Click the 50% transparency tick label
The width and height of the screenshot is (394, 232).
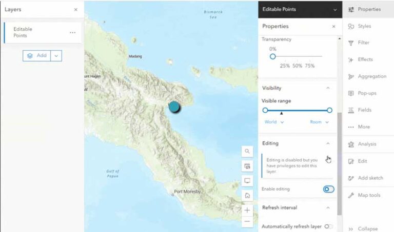[x=297, y=66]
